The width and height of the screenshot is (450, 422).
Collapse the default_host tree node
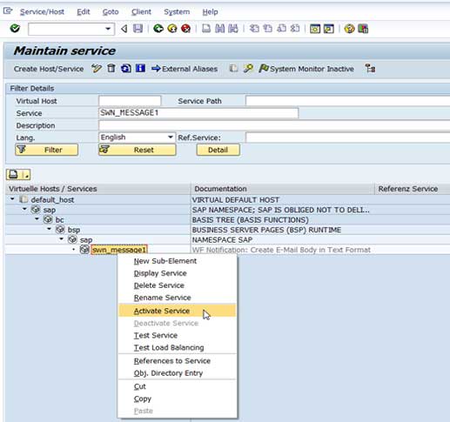(x=12, y=199)
